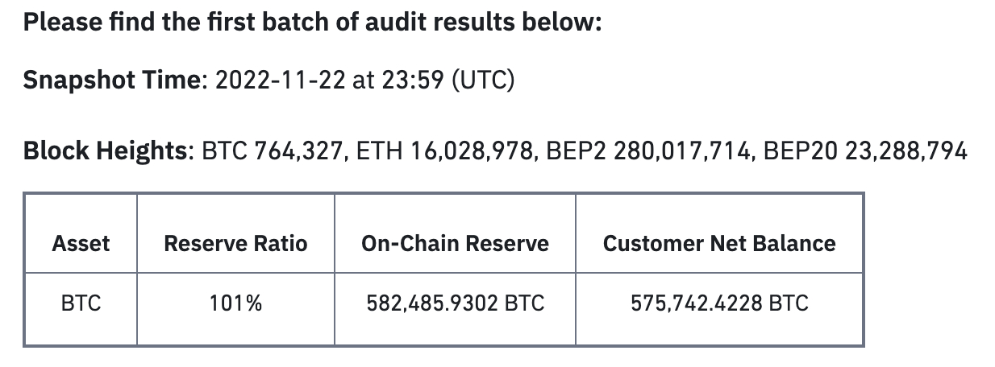Select the 575,742.4228 BTC balance cell
The height and width of the screenshot is (367, 995).
point(718,303)
